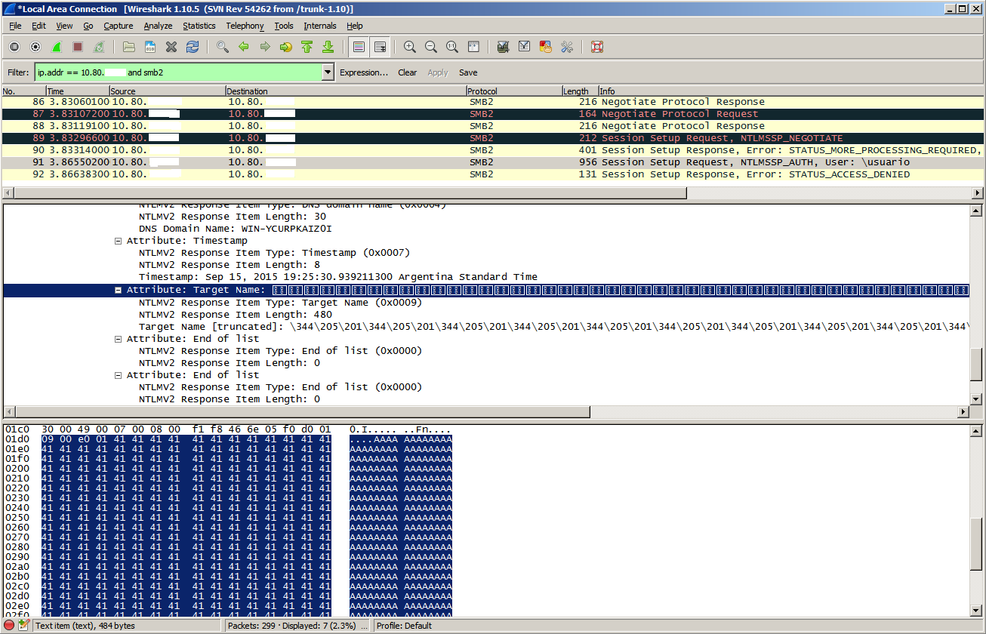Toggle auto scroll during live capture
The width and height of the screenshot is (986, 634).
point(380,47)
